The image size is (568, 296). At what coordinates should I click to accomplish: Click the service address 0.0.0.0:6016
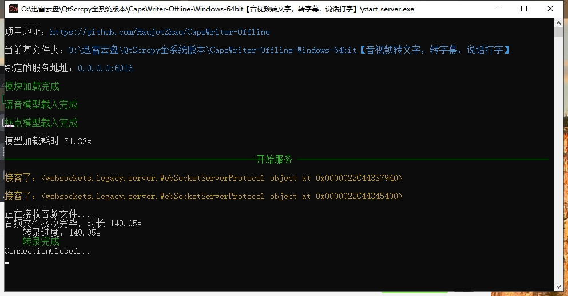coord(105,68)
